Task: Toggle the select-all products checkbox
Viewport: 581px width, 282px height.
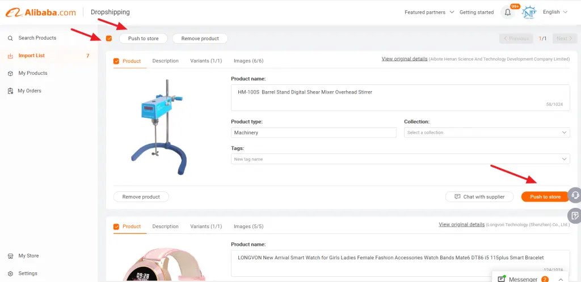Action: click(109, 39)
